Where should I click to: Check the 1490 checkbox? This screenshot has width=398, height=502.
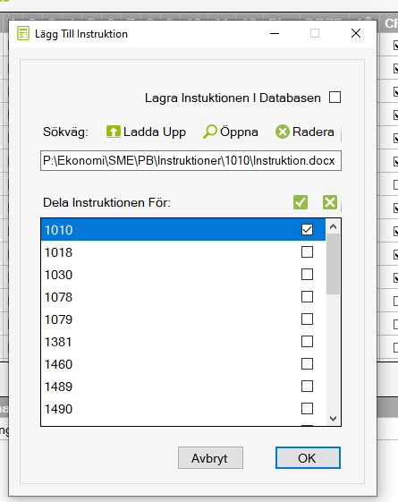tap(307, 409)
